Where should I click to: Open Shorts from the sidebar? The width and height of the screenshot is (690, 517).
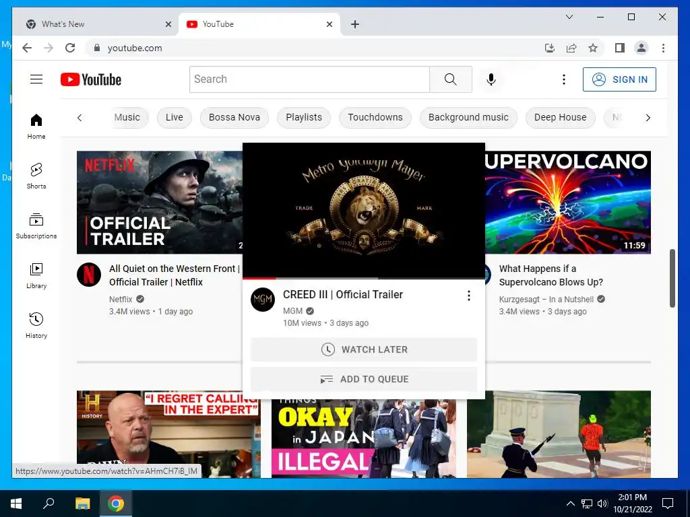click(x=36, y=176)
